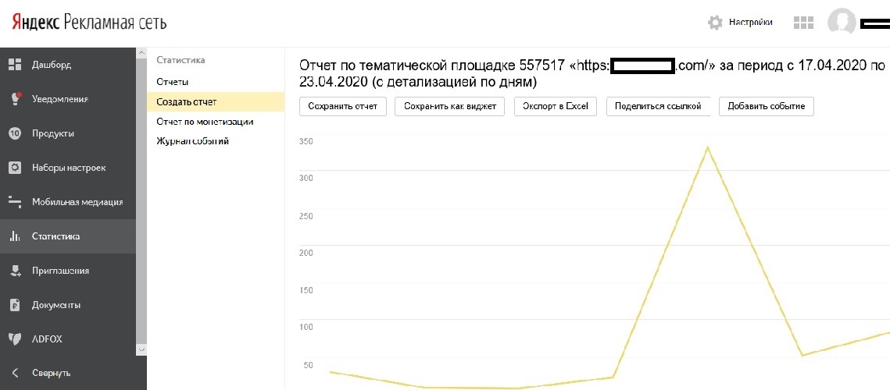This screenshot has width=890, height=390.
Task: Select Отчеты in statistics menu
Action: [x=172, y=82]
